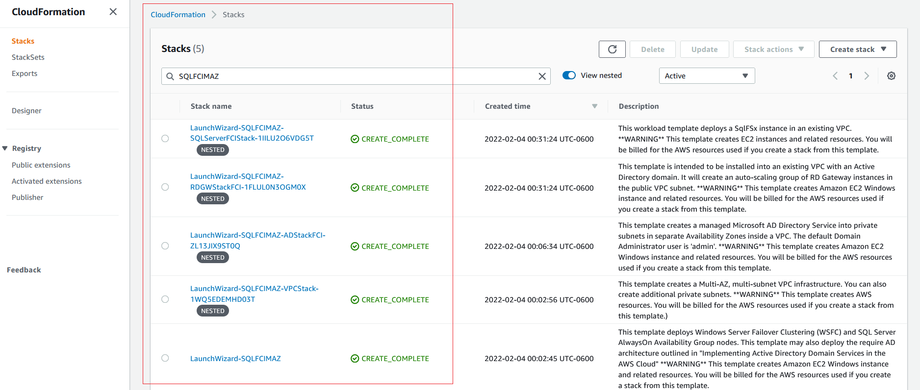This screenshot has width=920, height=390.
Task: Click the NESTED badge on ADStackFCI
Action: coord(213,257)
